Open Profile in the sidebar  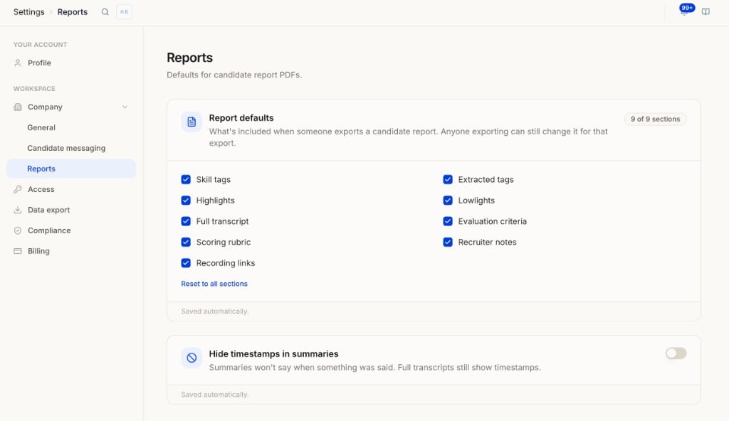pyautogui.click(x=71, y=63)
